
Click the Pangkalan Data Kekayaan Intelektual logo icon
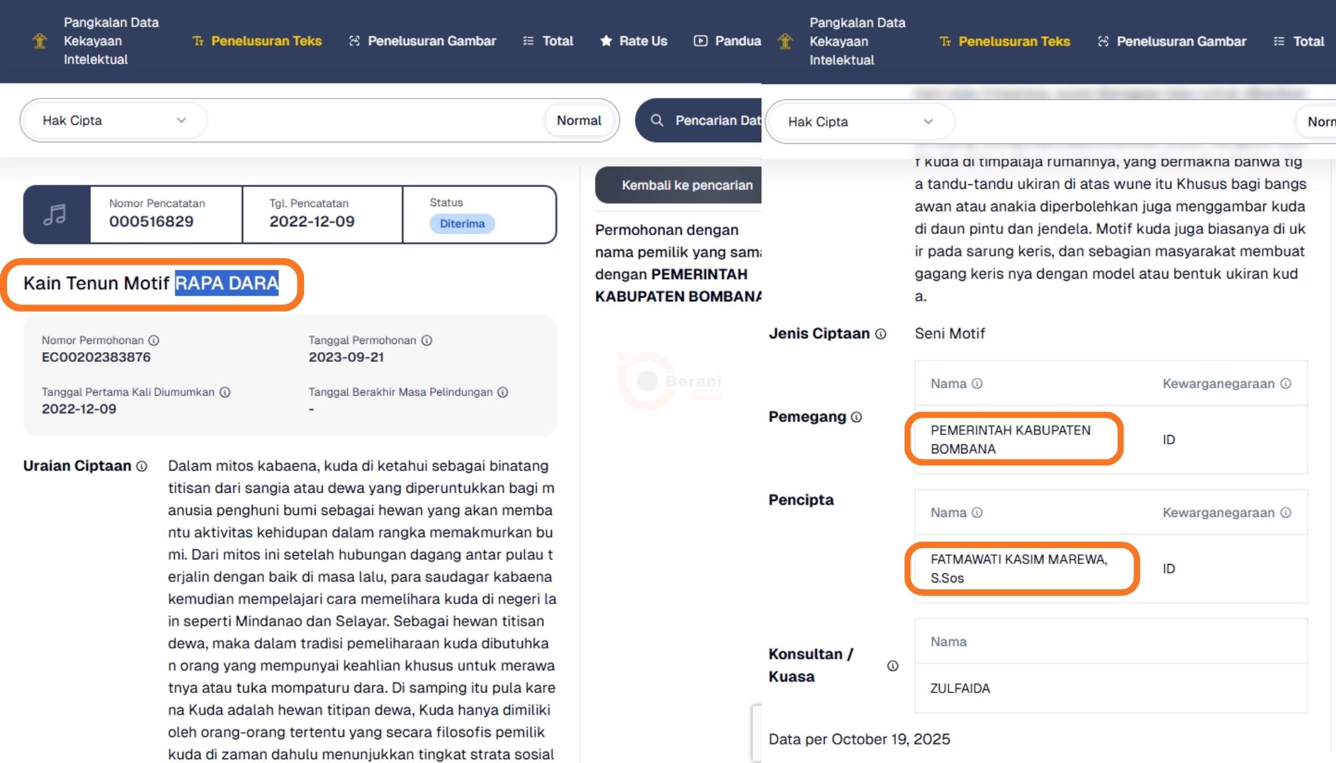(40, 40)
